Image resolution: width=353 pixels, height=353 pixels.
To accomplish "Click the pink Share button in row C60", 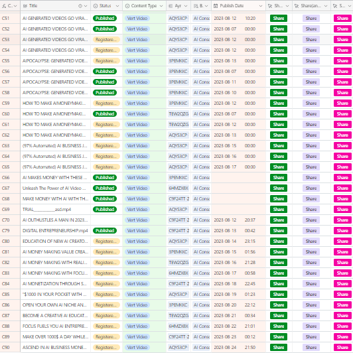I will pyautogui.click(x=342, y=114).
